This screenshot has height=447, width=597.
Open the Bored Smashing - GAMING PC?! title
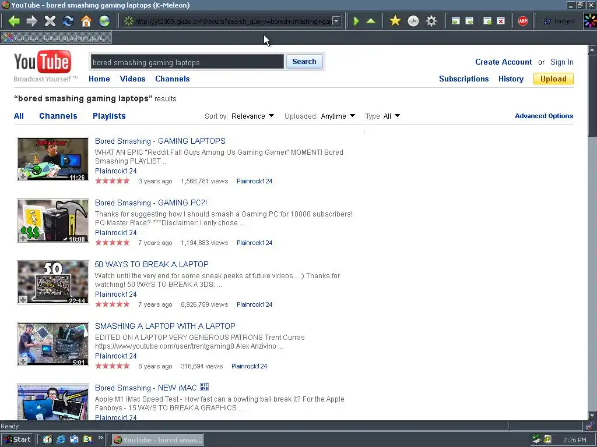coord(151,203)
